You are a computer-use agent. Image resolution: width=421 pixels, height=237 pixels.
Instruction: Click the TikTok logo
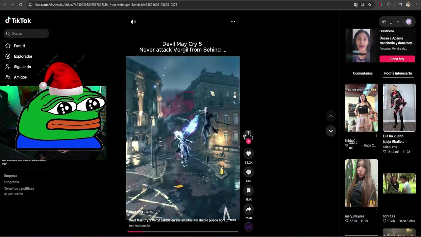click(18, 21)
